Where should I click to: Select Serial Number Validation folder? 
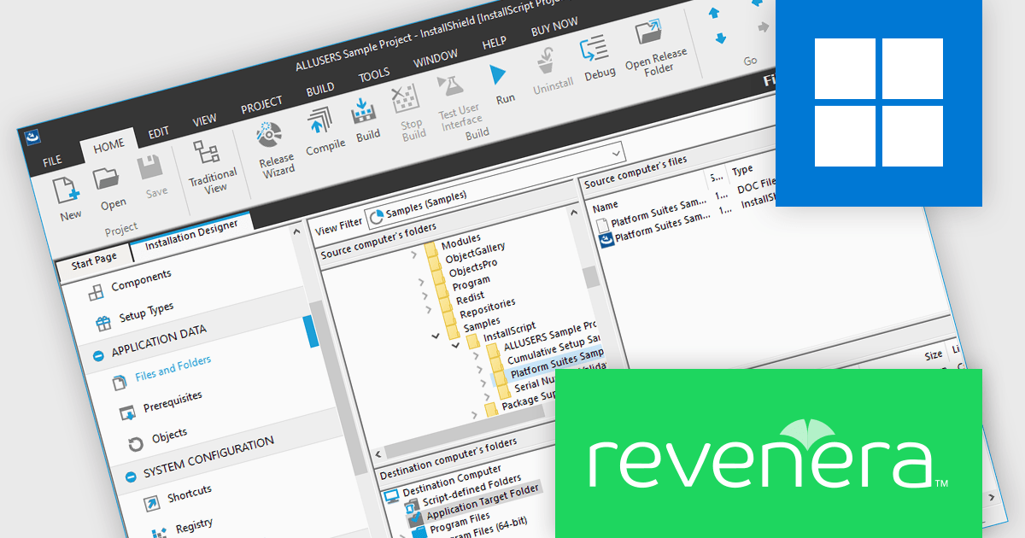click(x=559, y=379)
